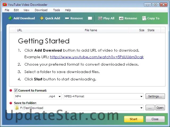170x127 pixels.
Task: Open the Tools menu
Action: 57,10
